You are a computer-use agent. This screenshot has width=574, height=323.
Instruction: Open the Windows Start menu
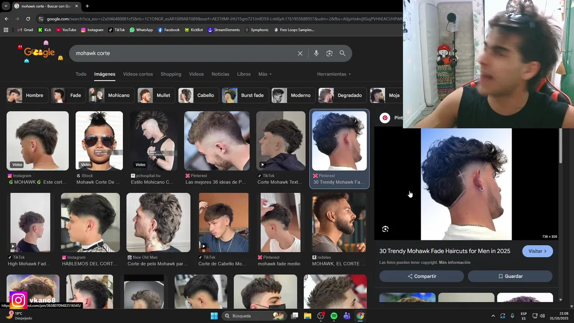click(214, 316)
